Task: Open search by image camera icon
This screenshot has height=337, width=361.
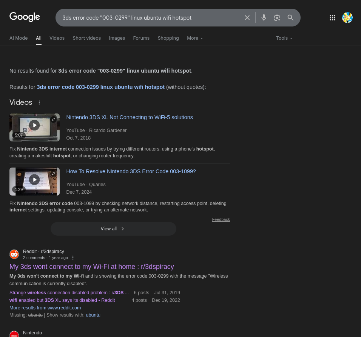Action: pyautogui.click(x=277, y=17)
